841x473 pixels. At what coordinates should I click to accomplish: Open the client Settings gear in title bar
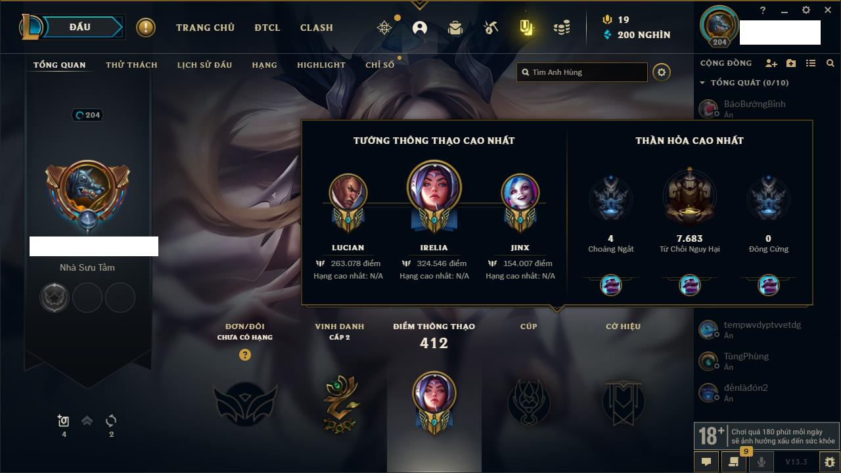pyautogui.click(x=806, y=11)
